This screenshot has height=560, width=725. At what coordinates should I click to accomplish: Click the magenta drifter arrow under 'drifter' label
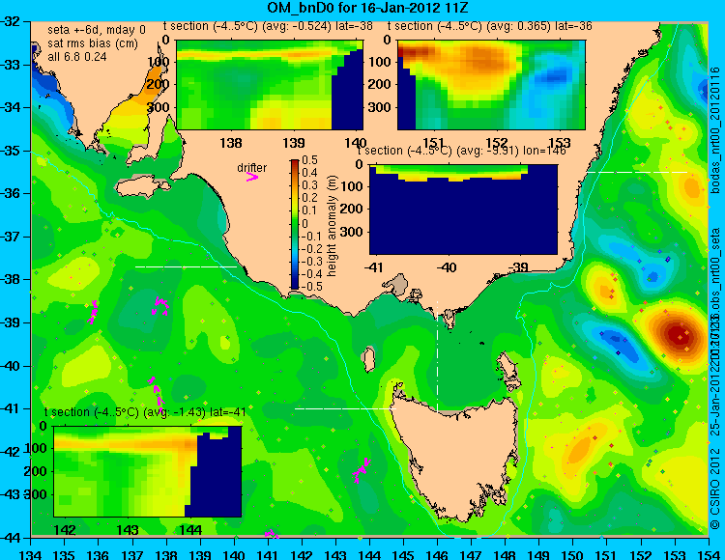point(252,177)
